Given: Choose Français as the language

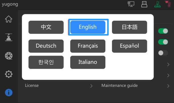Looking at the screenshot, I should click(88, 46).
